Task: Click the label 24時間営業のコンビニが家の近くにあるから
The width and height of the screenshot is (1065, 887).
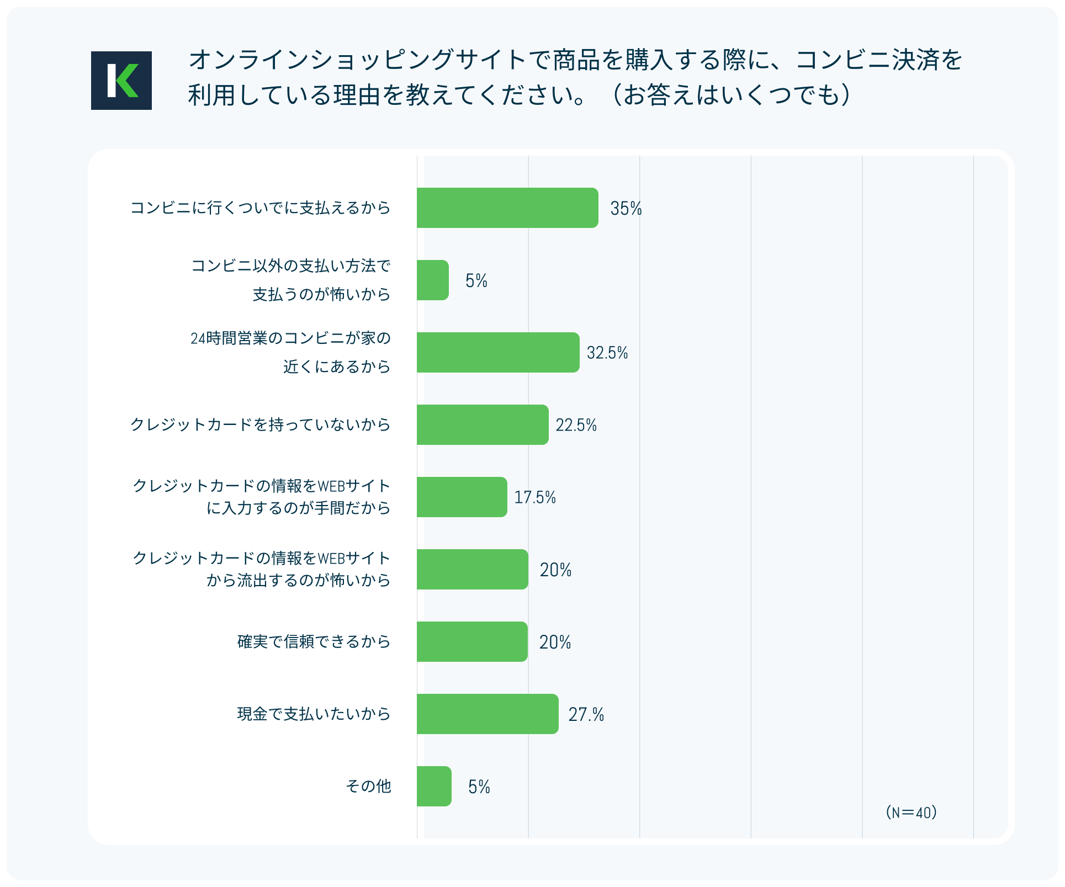Action: tap(290, 352)
